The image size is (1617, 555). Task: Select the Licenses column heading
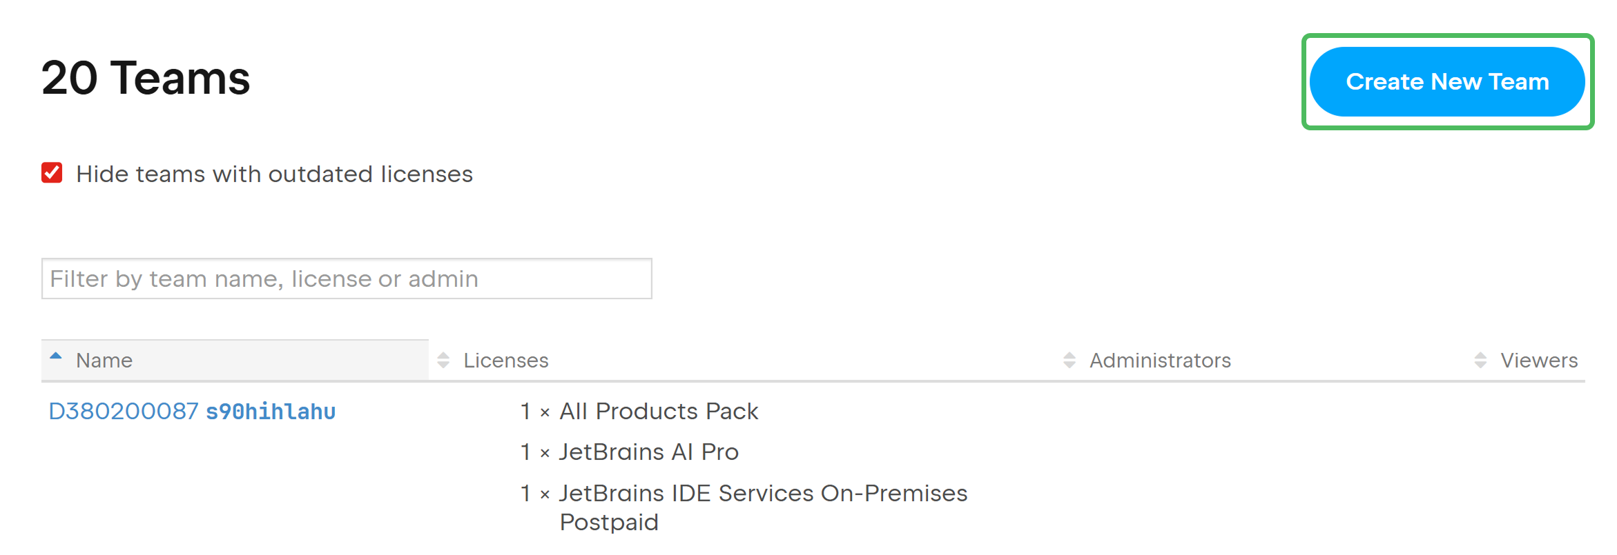coord(506,359)
